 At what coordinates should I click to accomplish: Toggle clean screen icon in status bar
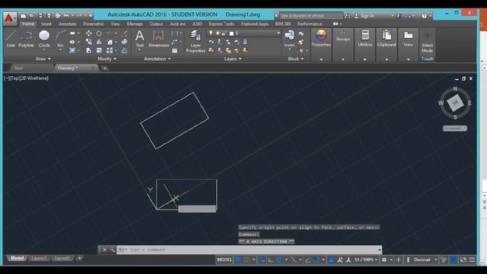(x=463, y=260)
